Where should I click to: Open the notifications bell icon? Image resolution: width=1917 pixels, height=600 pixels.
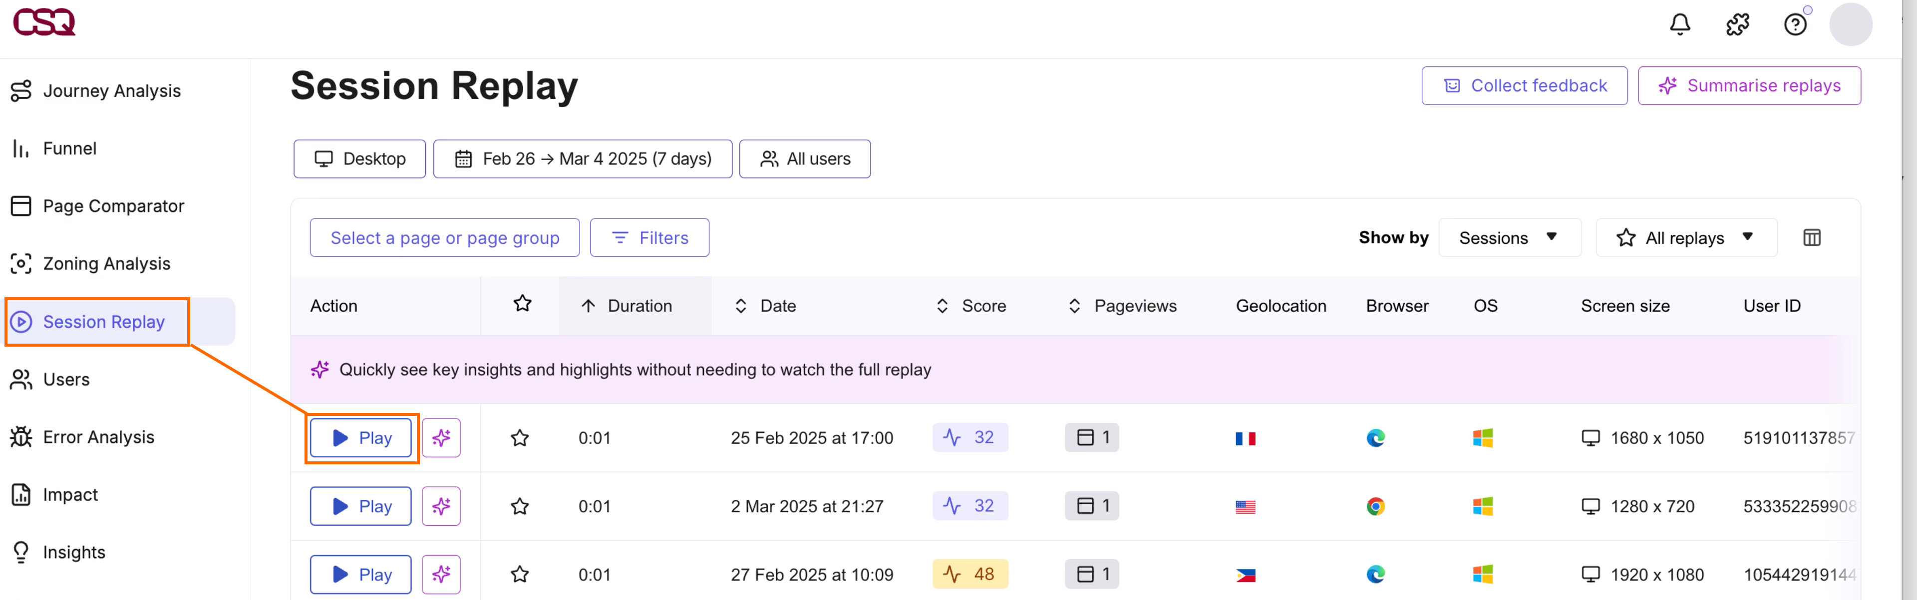pos(1679,24)
